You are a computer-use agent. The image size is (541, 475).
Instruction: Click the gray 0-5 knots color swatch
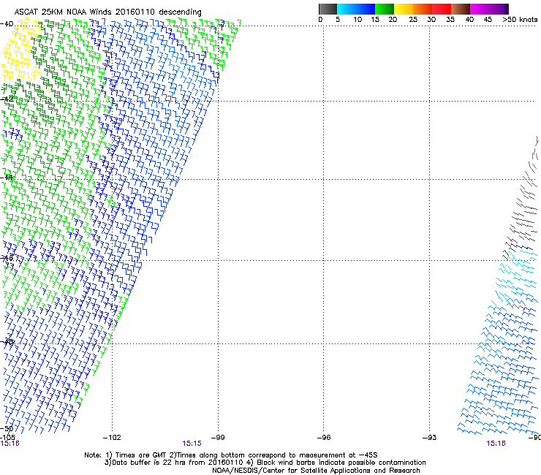(328, 9)
